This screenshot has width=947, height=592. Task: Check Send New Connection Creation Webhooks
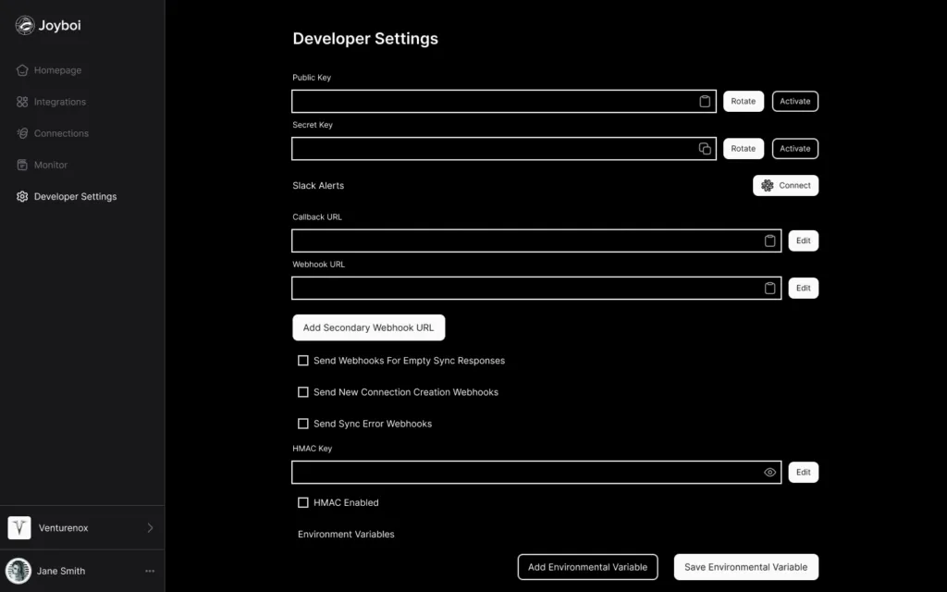[303, 392]
